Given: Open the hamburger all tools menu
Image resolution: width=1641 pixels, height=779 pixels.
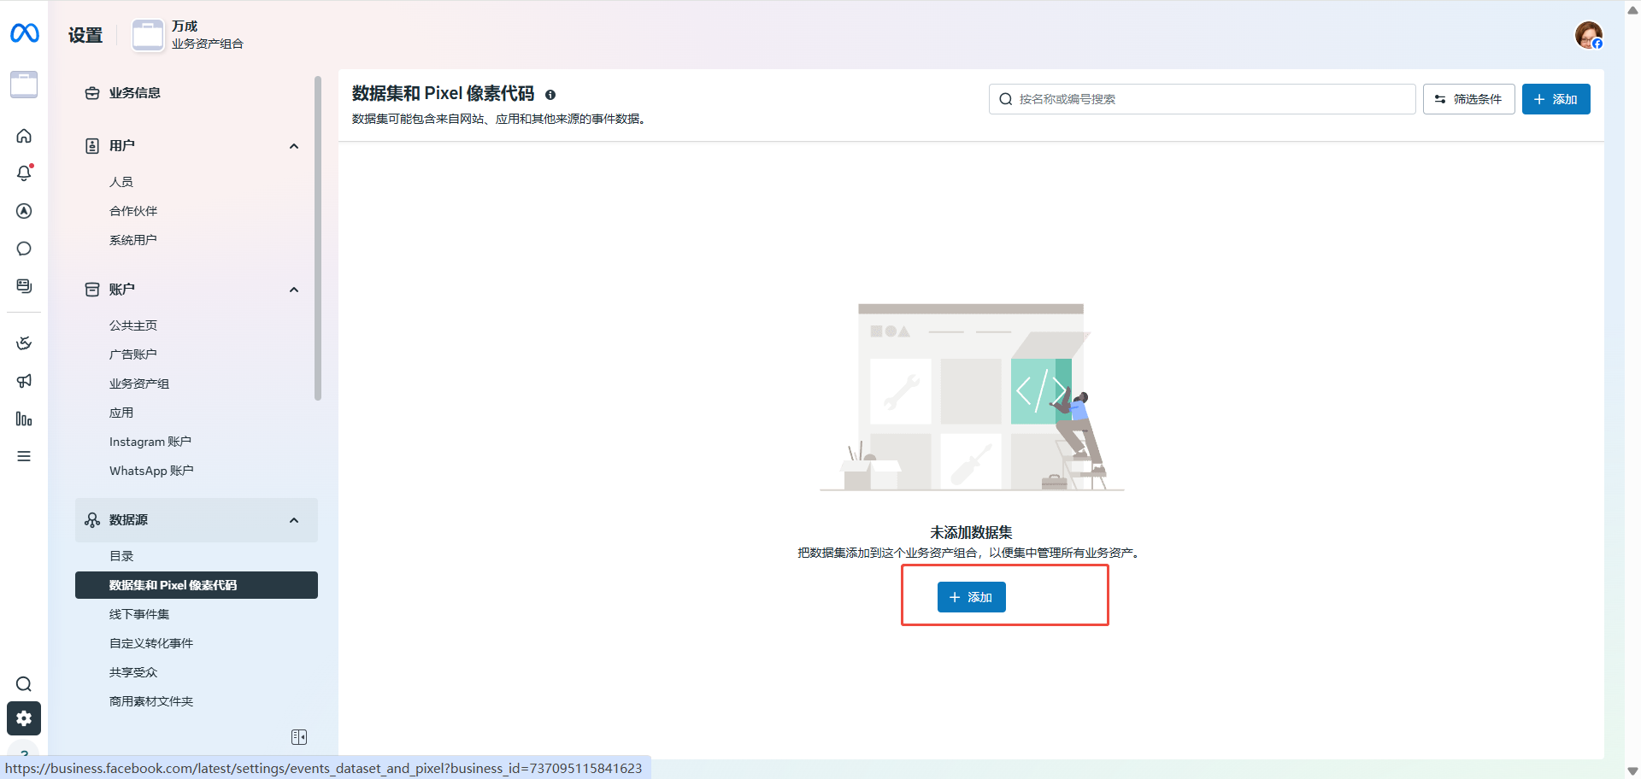Looking at the screenshot, I should click(x=24, y=456).
